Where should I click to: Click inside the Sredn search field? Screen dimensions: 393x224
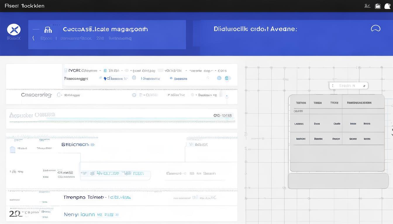[347, 86]
